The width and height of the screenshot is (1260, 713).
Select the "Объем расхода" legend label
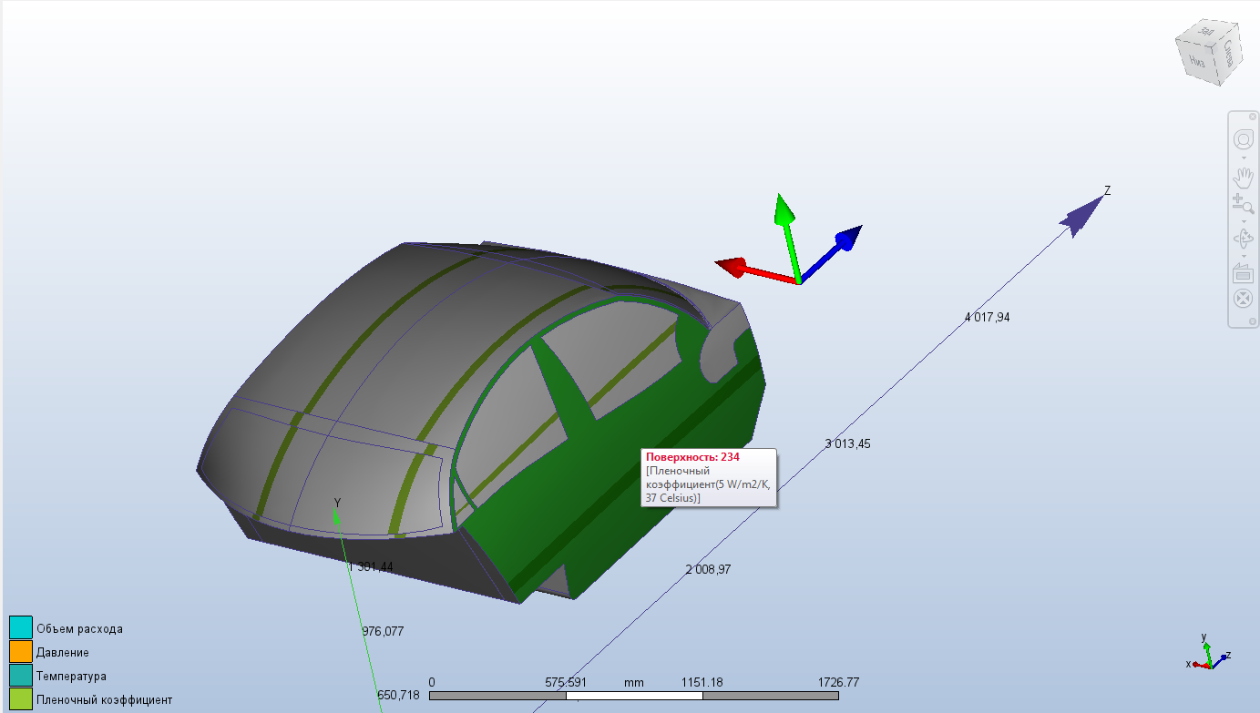[79, 628]
